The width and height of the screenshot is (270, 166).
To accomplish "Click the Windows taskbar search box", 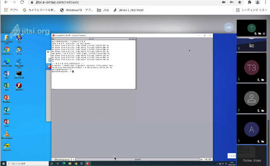I will coord(28,164).
